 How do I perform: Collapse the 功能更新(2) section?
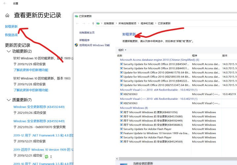(x=9, y=51)
